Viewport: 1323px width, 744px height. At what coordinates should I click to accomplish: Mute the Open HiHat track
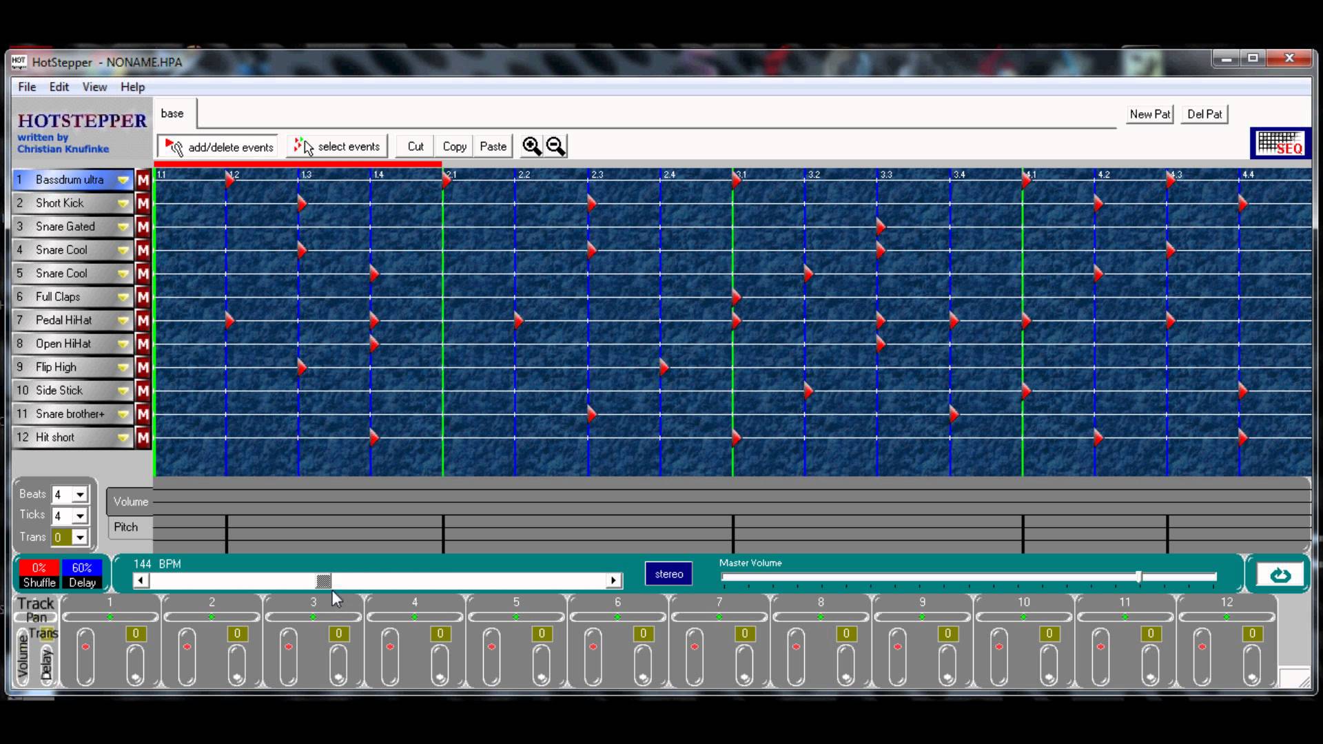(143, 343)
